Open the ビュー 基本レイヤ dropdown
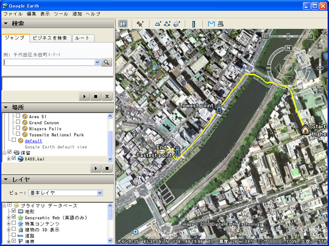 click(x=100, y=193)
